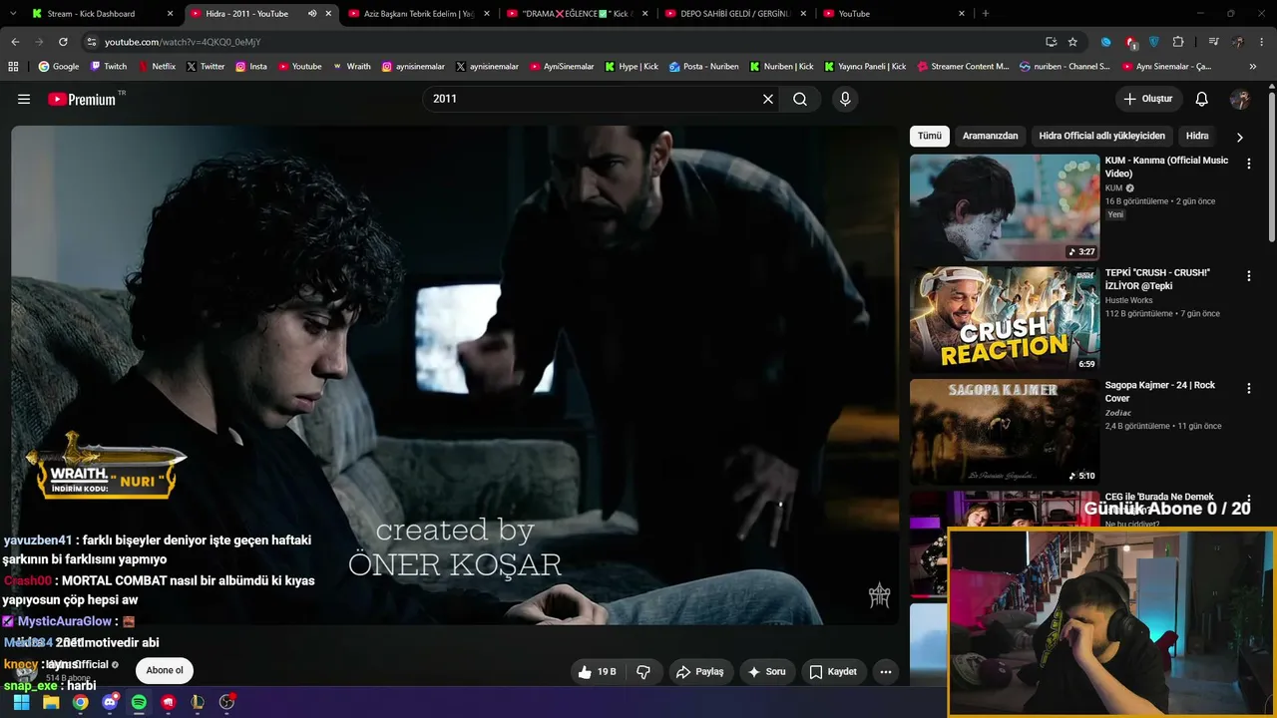Run search with the magnifier button

pyautogui.click(x=800, y=99)
